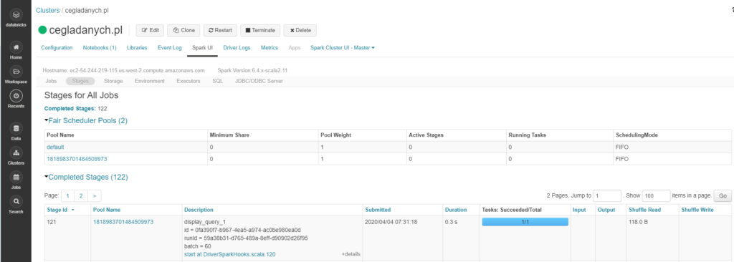Go to page 1 of stages

click(68, 195)
